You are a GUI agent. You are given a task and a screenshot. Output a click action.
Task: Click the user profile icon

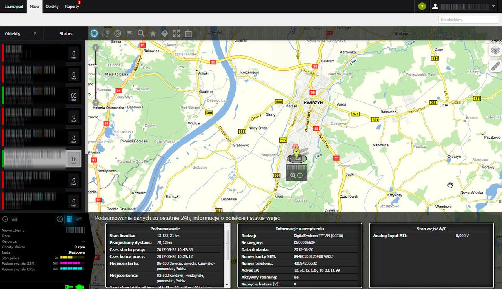coord(435,6)
